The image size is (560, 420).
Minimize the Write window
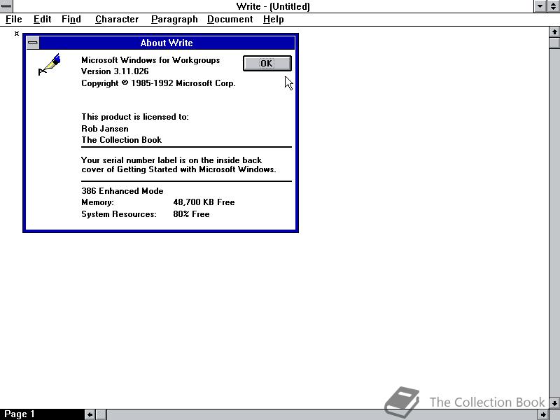point(540,6)
